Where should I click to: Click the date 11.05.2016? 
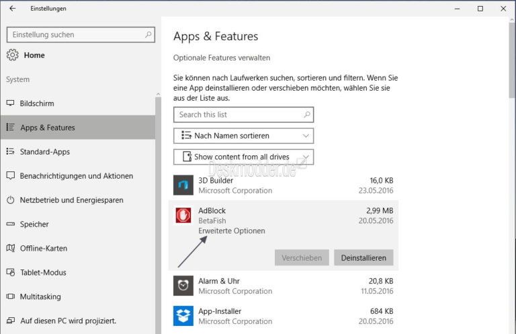point(377,291)
